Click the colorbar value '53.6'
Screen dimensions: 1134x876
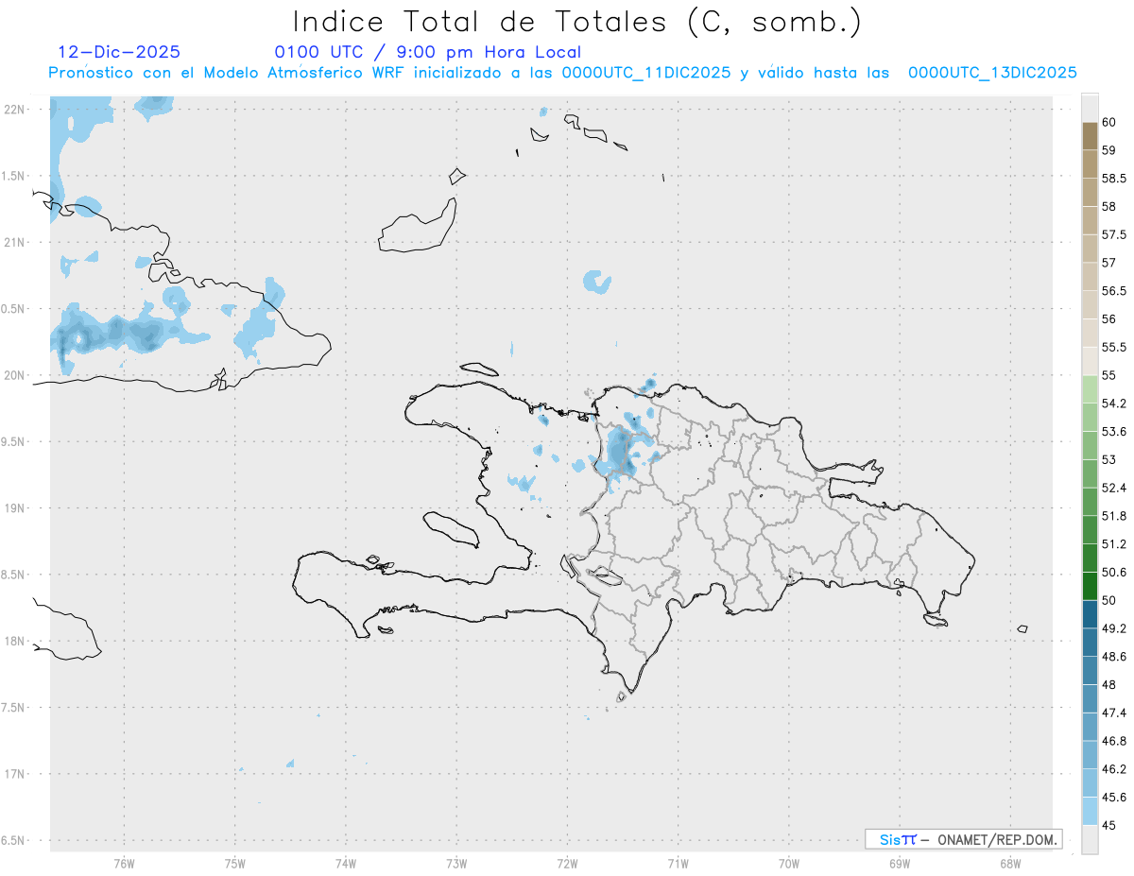(x=1114, y=432)
